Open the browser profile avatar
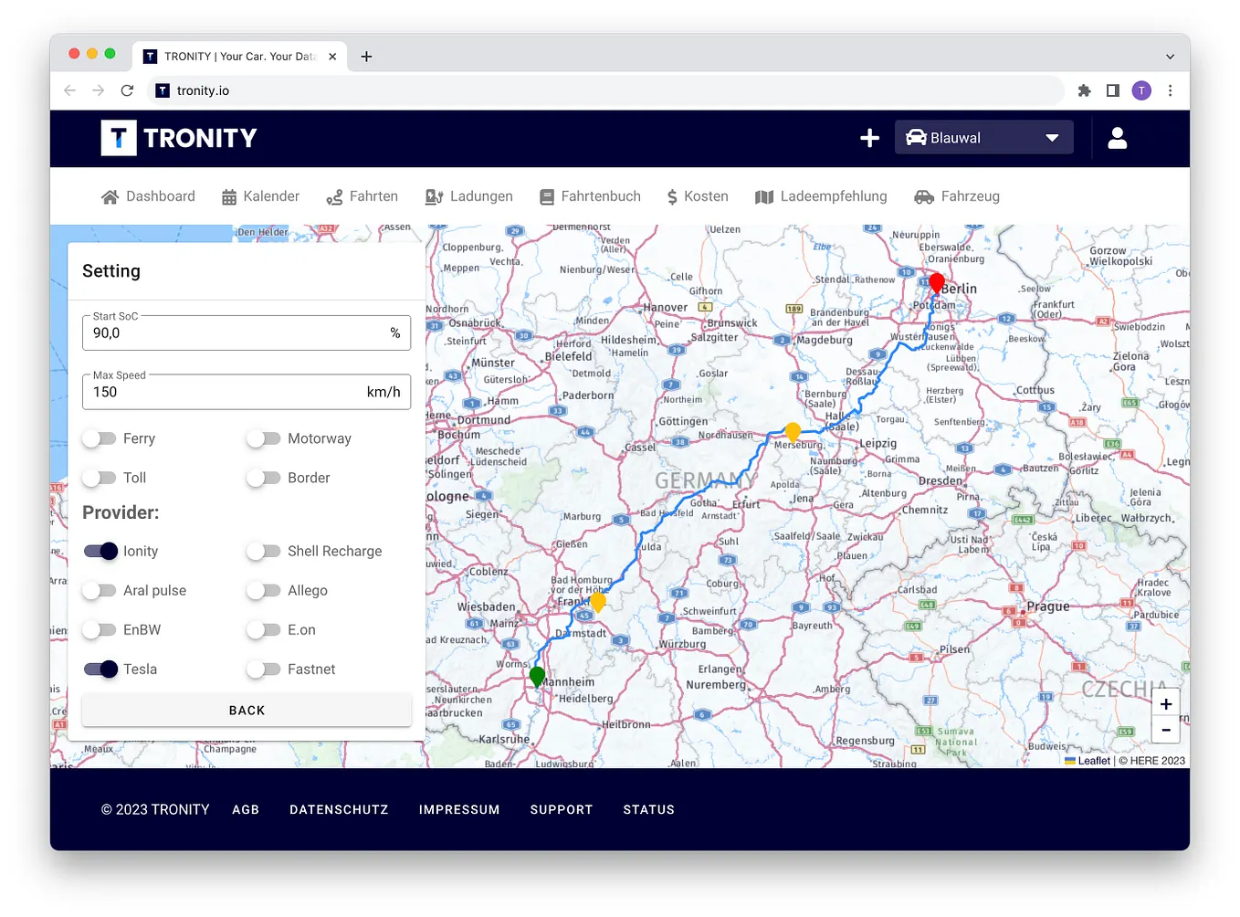Image resolution: width=1240 pixels, height=917 pixels. pos(1141,90)
